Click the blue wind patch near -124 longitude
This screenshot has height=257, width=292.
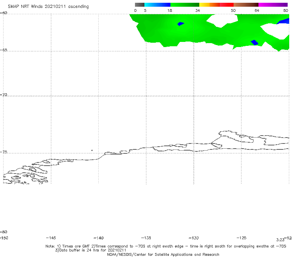click(x=255, y=43)
